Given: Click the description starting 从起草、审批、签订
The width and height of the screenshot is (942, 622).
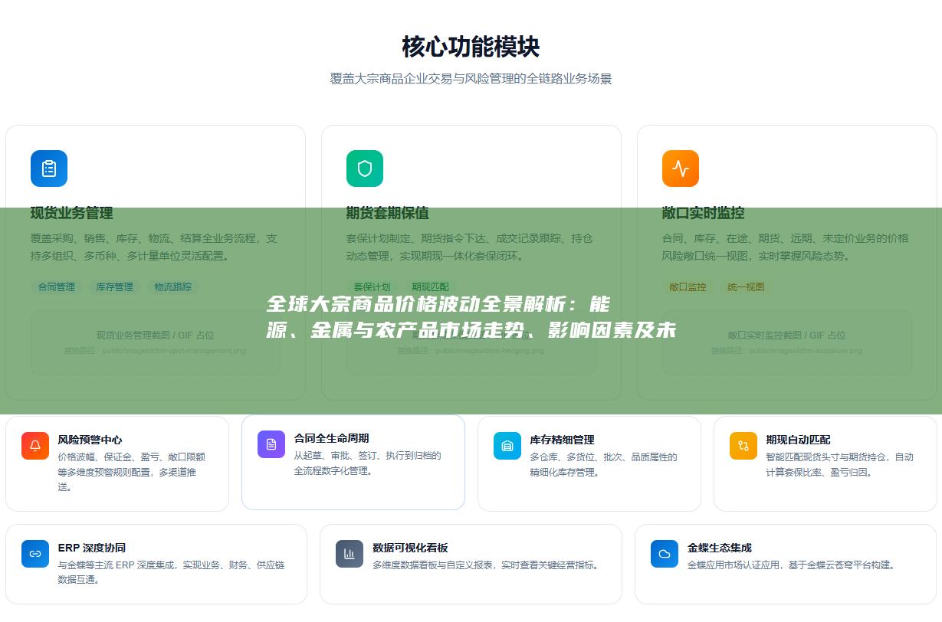Looking at the screenshot, I should tap(368, 463).
